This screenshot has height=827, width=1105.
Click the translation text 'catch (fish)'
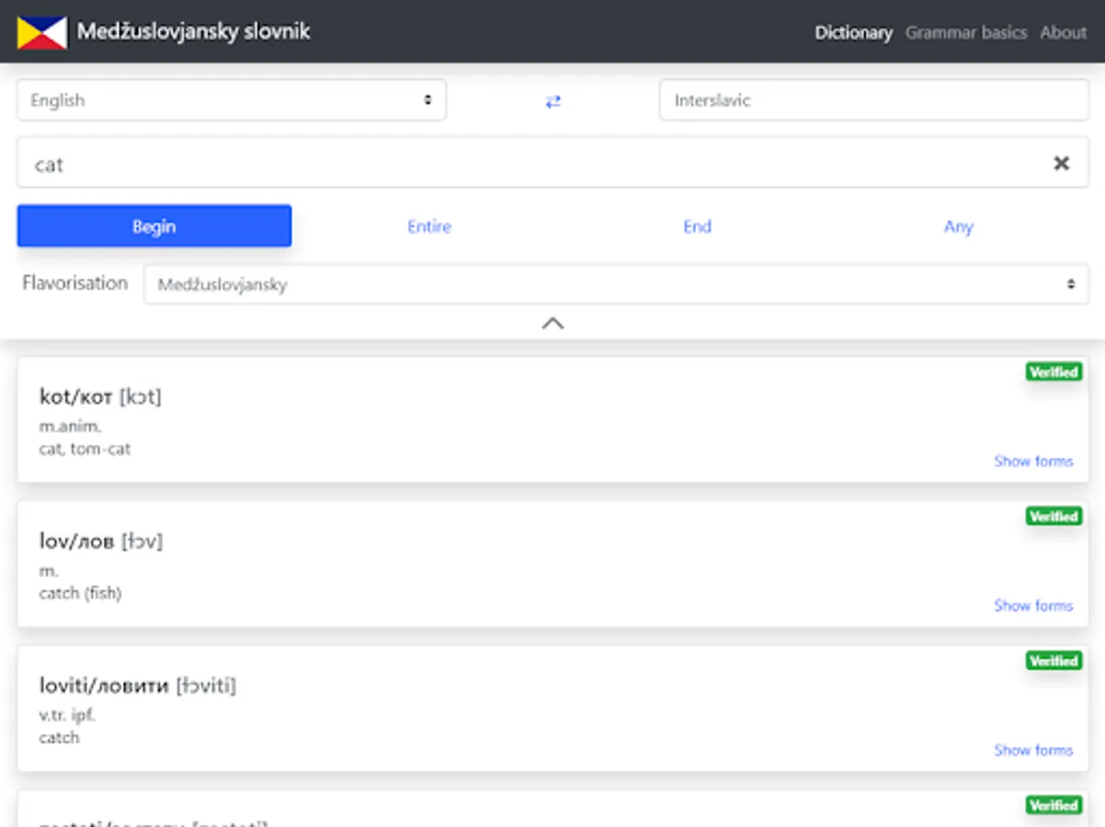point(80,593)
